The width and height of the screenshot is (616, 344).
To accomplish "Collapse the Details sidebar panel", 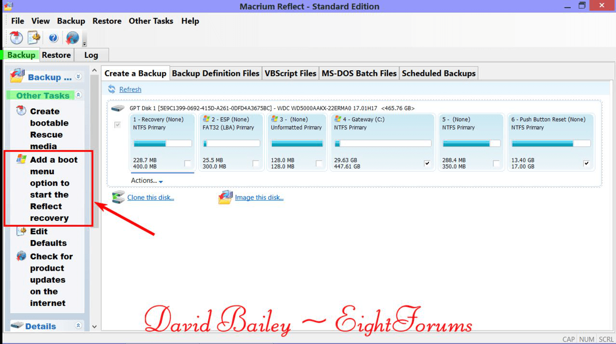I will coord(79,326).
